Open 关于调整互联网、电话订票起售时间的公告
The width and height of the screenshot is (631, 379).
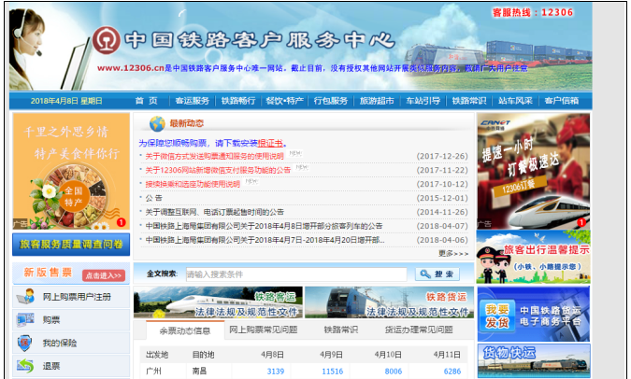(214, 212)
